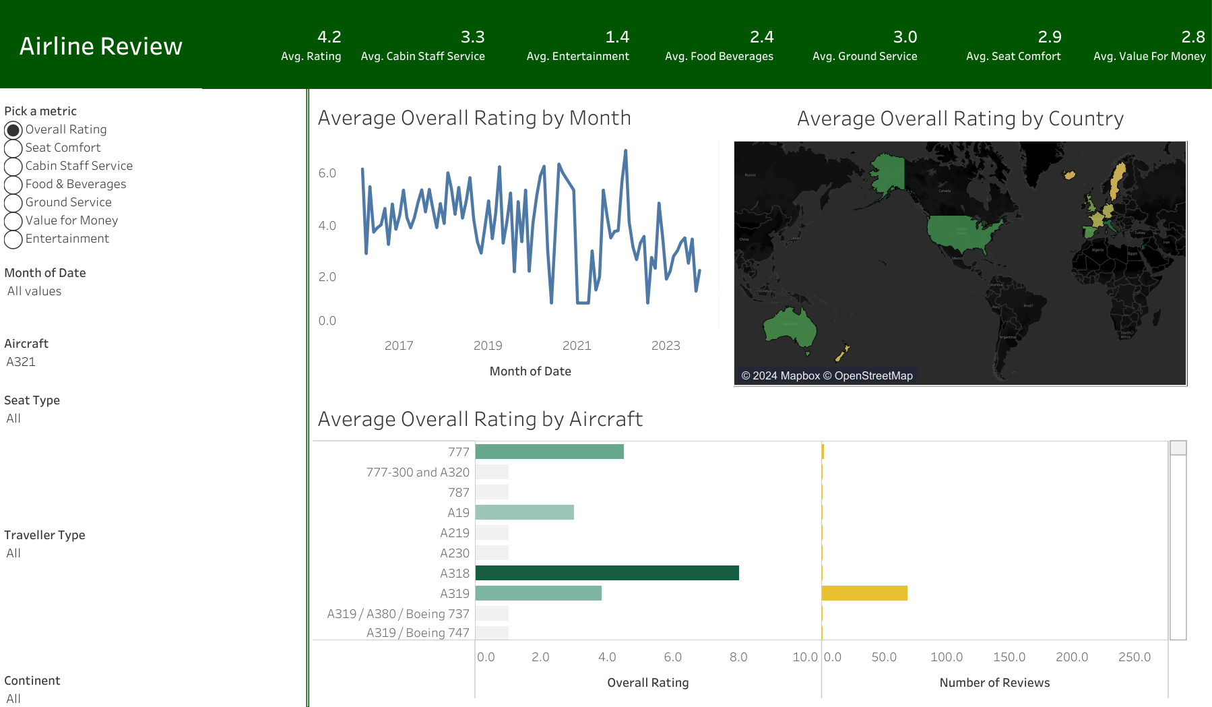1212x707 pixels.
Task: Pick Value for Money as the metric
Action: click(x=13, y=220)
